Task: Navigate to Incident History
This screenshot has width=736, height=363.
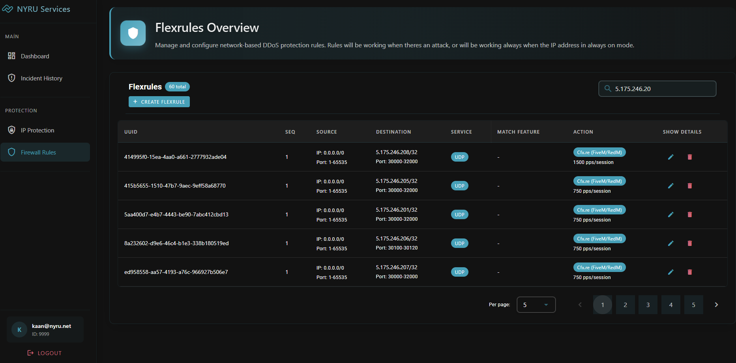Action: tap(41, 78)
